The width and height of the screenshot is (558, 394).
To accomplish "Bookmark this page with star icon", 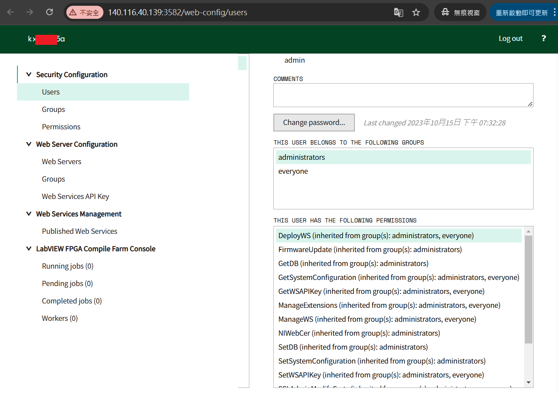I will [x=416, y=13].
